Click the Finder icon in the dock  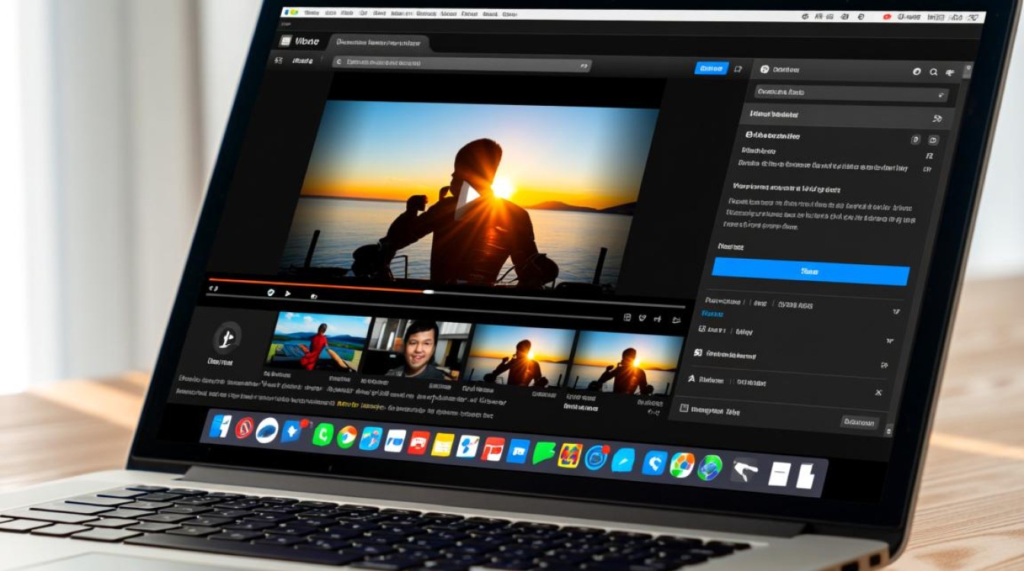click(x=220, y=426)
